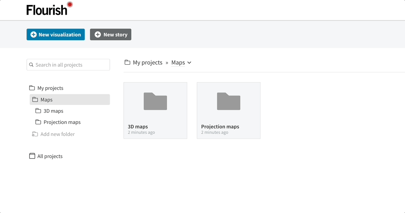
Task: Select the Maps folder in sidebar
Action: pos(70,100)
